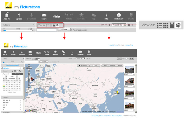Click Info icon in the lower window toolbar
This screenshot has width=185, height=119.
[72, 52]
